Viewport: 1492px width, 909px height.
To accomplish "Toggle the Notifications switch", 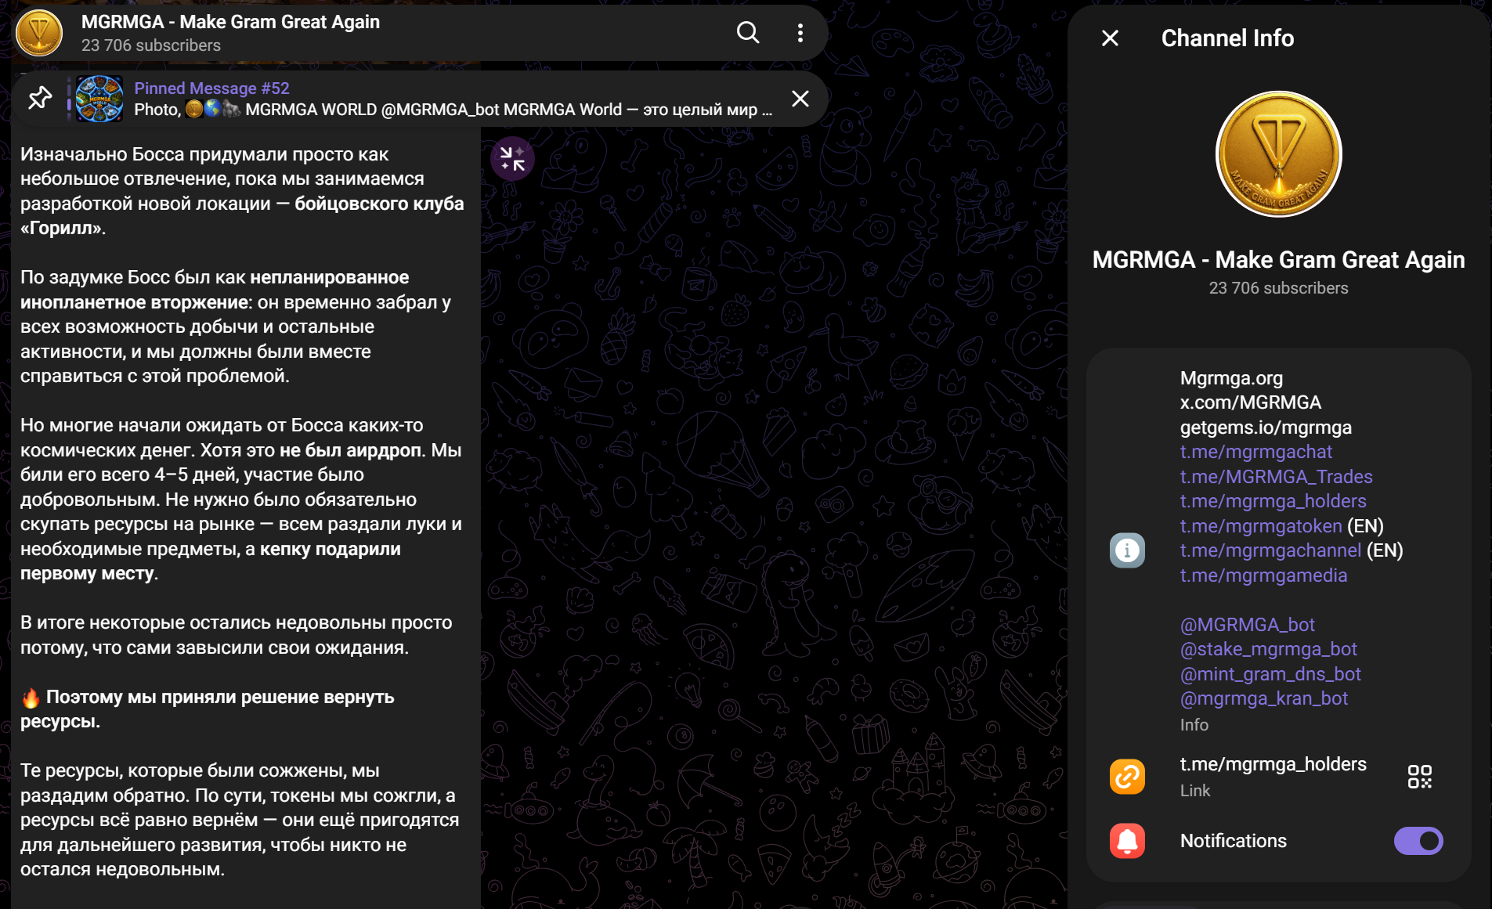I will [1418, 841].
